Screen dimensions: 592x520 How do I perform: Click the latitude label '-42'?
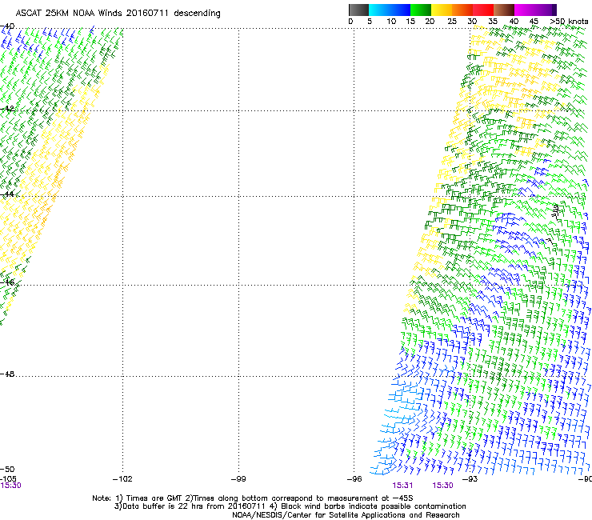(7, 109)
